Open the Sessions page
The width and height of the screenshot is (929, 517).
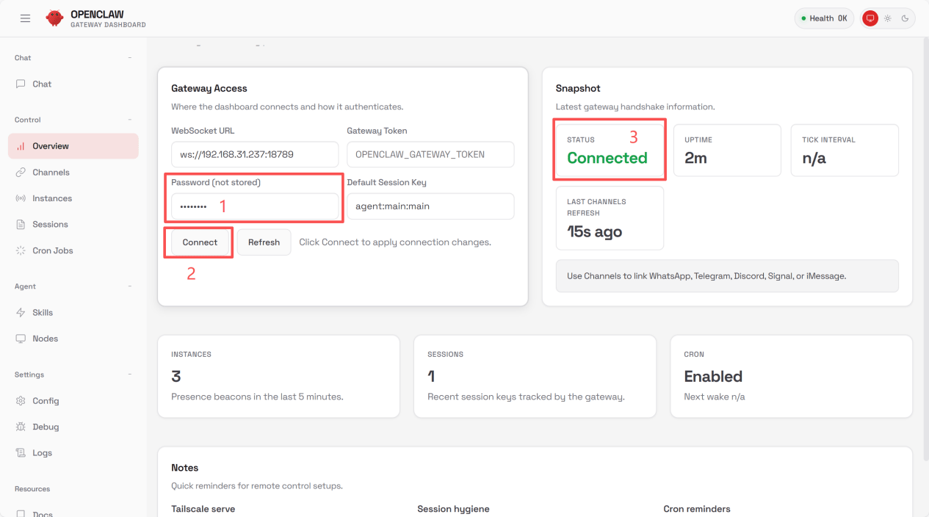50,225
